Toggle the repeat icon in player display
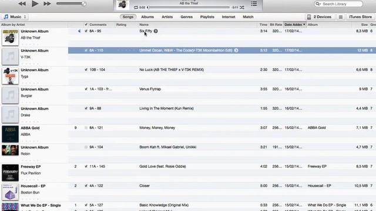Viewport: 376px width, 211px height. click(136, 8)
